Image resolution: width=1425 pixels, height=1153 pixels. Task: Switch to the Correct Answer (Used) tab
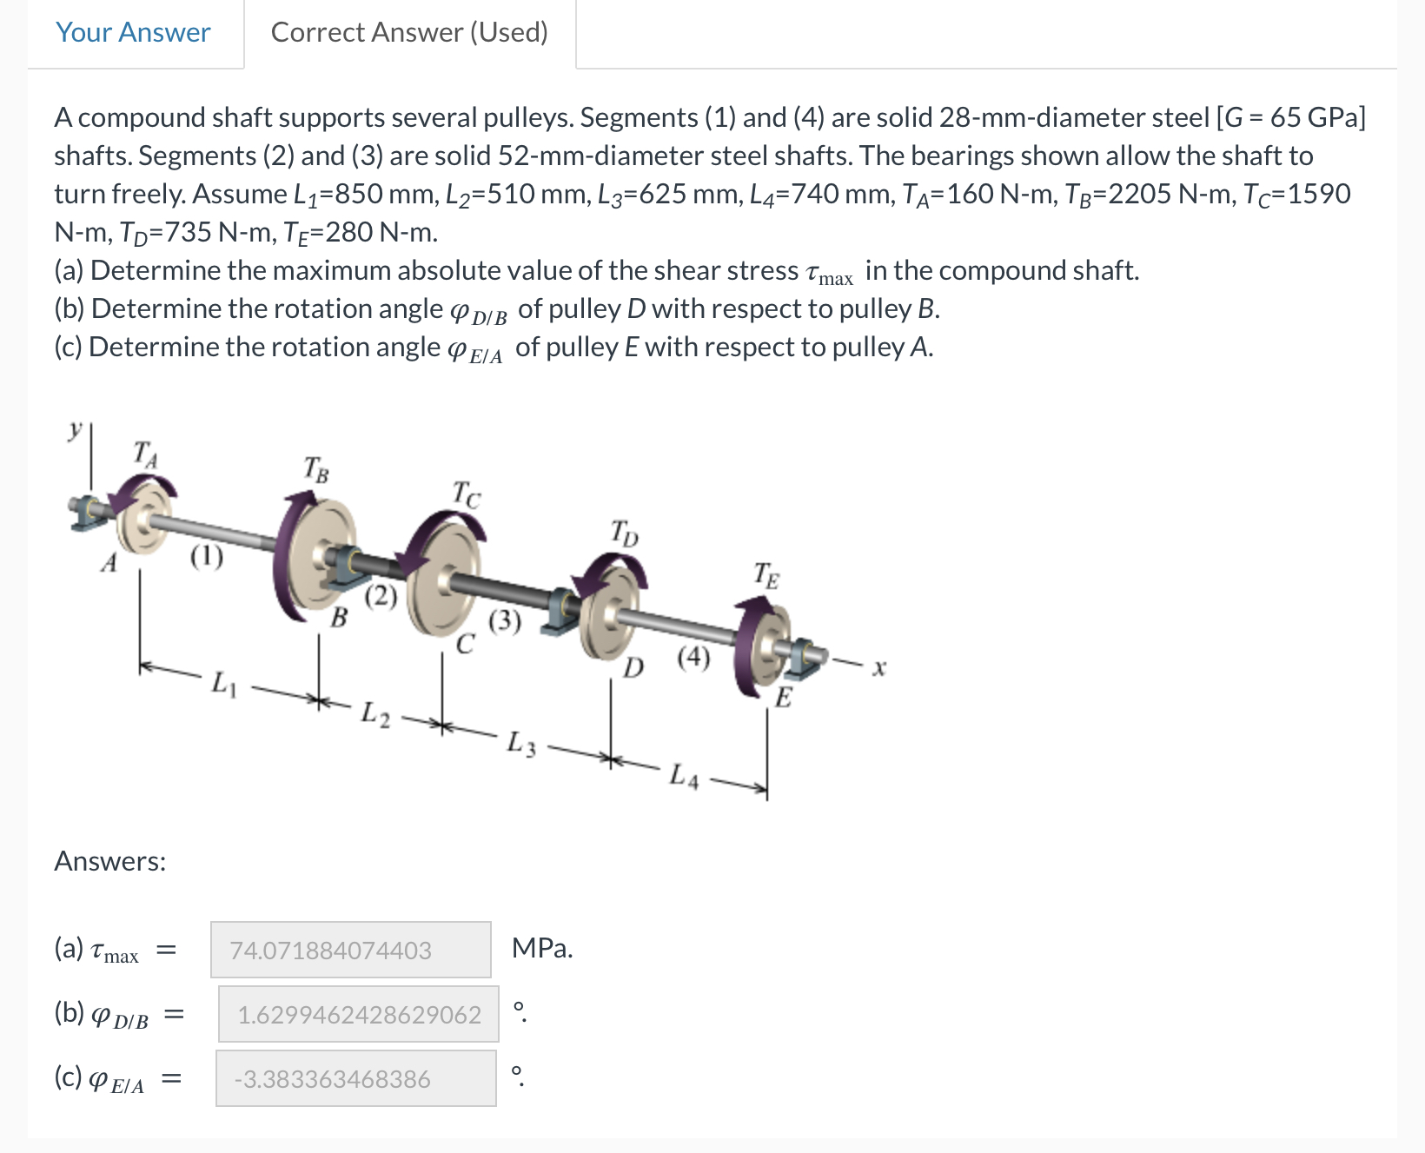tap(408, 32)
